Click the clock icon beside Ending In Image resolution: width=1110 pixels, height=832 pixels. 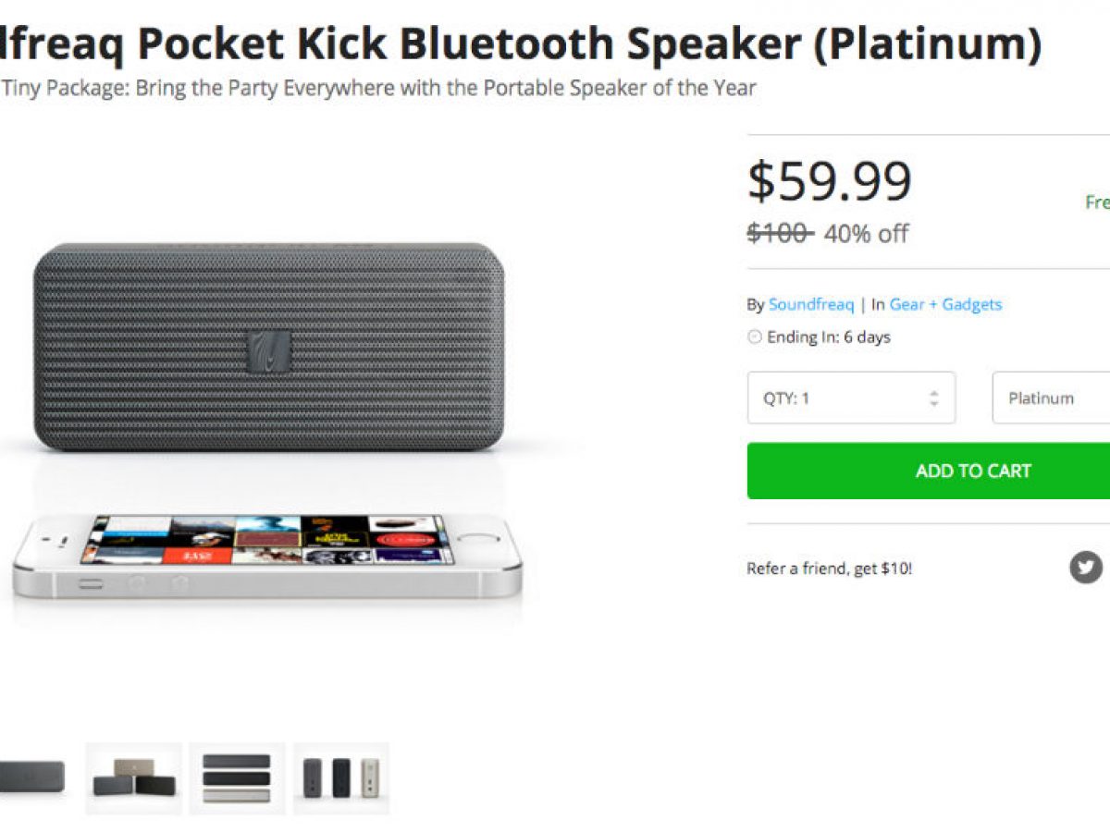755,337
